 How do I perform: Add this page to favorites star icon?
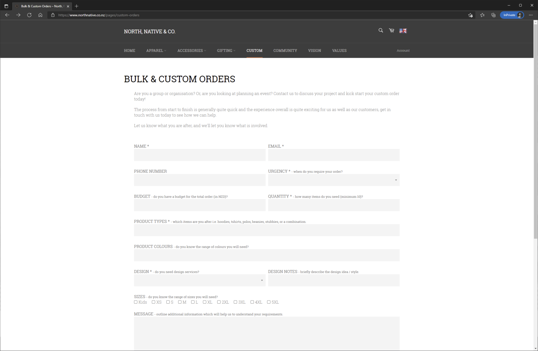tap(470, 15)
